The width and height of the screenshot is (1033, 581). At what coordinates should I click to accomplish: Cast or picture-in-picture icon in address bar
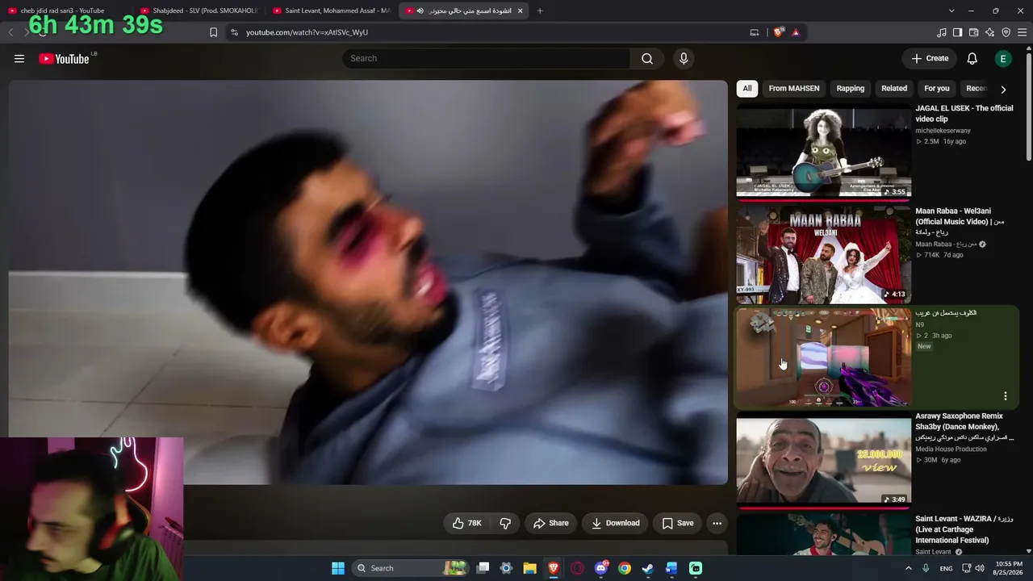(x=755, y=32)
